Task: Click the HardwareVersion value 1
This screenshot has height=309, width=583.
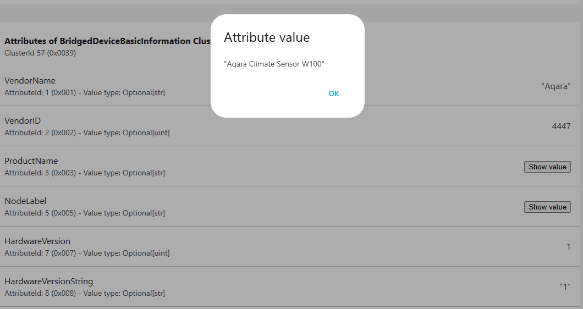Action: tap(568, 247)
